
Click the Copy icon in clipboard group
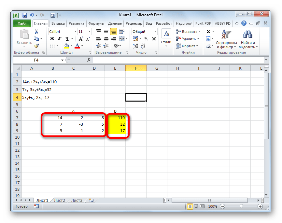coord(36,38)
